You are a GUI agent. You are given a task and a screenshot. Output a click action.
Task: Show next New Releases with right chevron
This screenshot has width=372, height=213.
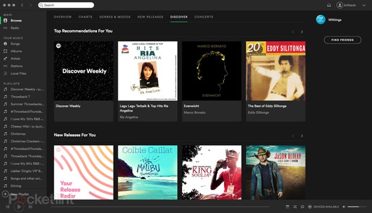(x=302, y=136)
